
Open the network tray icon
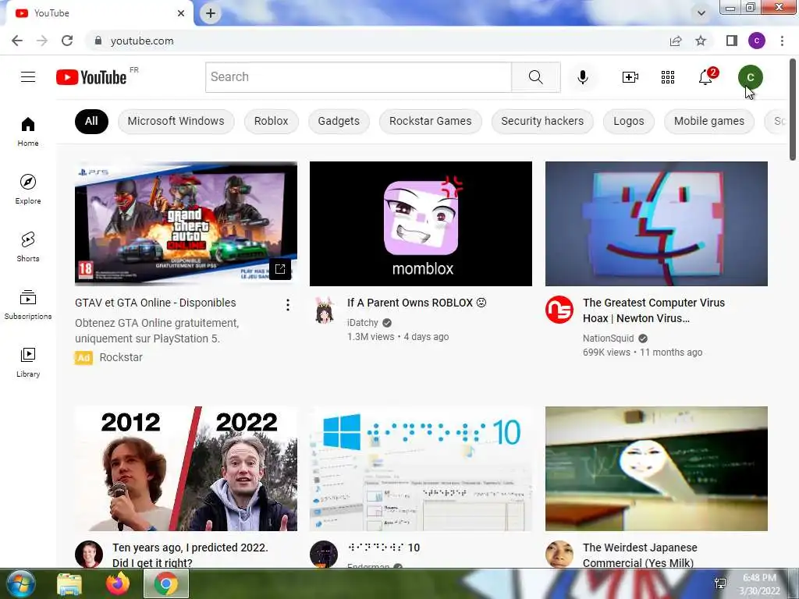(720, 583)
